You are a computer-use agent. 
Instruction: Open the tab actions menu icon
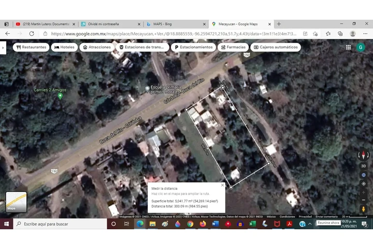coord(7,24)
